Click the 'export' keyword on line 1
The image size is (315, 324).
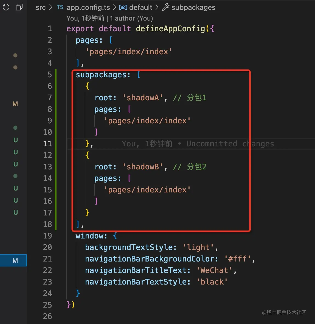click(80, 29)
